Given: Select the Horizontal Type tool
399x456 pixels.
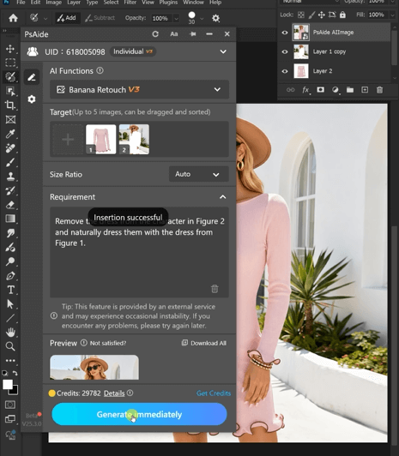Looking at the screenshot, I should (x=11, y=290).
